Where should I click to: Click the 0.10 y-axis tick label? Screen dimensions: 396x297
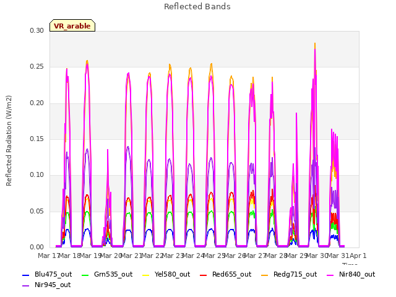(x=37, y=174)
